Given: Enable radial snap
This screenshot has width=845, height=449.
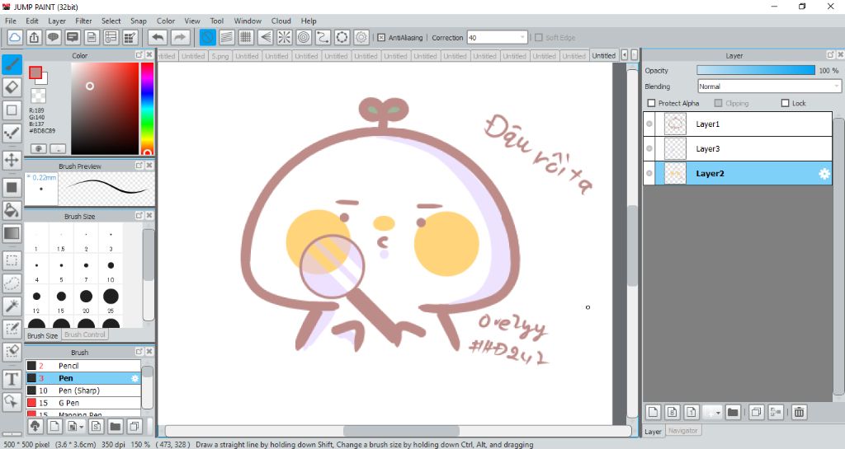Looking at the screenshot, I should (x=285, y=38).
